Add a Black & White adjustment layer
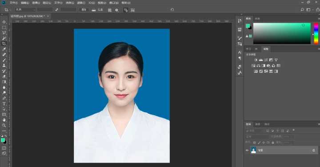The width and height of the screenshot is (320, 167). tap(264, 66)
